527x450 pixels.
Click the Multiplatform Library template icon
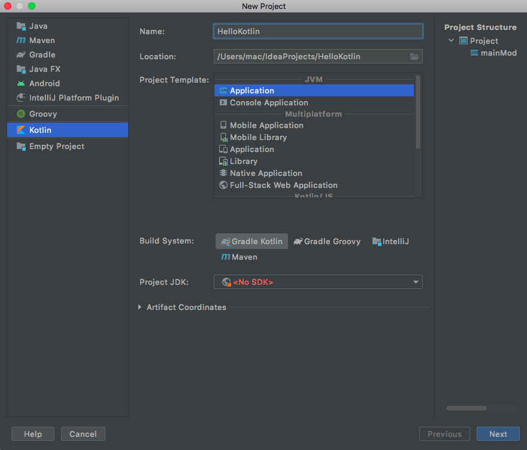(223, 161)
